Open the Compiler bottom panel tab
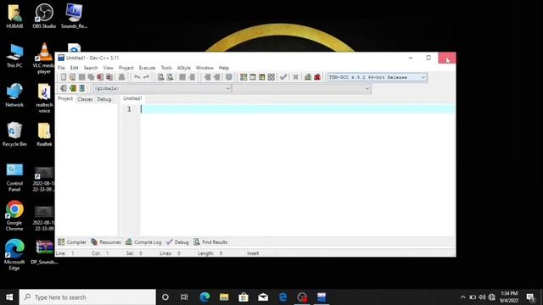543x305 pixels. pos(72,242)
